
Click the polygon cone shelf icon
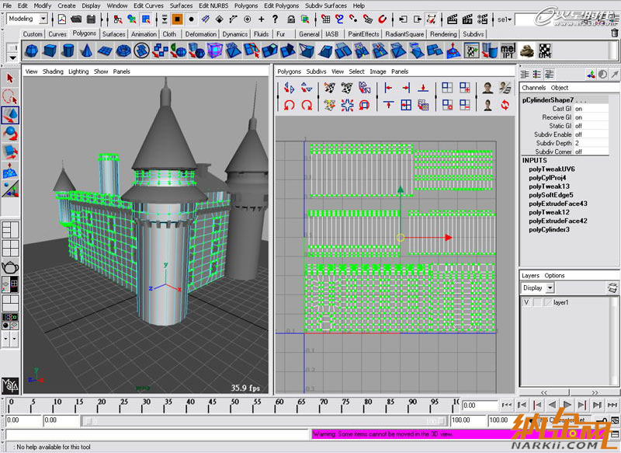pyautogui.click(x=88, y=51)
